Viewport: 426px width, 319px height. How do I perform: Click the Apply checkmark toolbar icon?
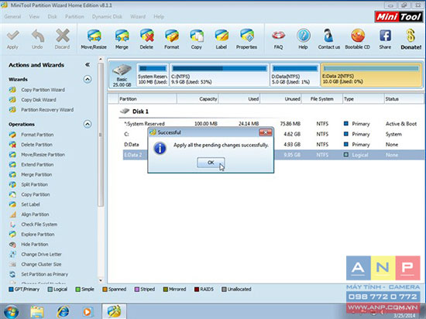(x=12, y=39)
